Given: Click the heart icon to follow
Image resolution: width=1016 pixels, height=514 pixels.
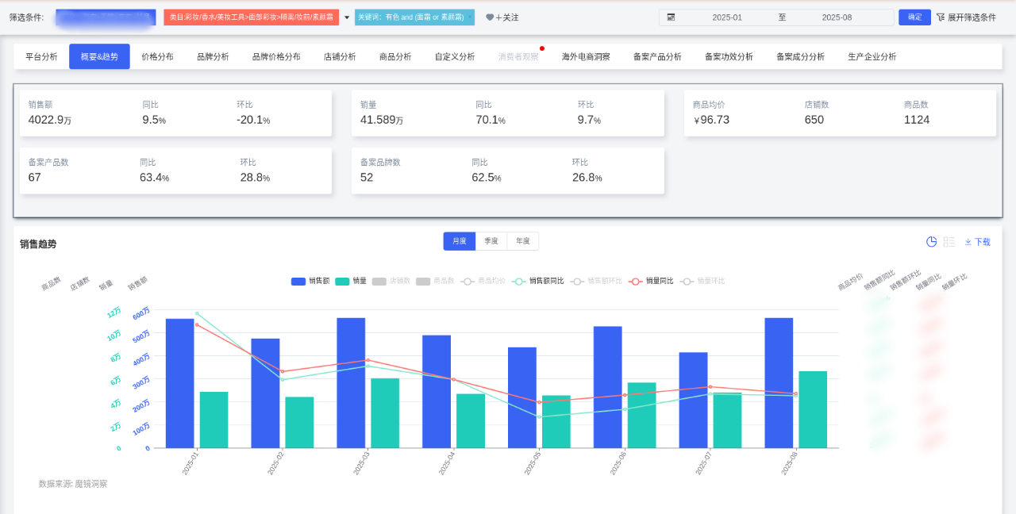Looking at the screenshot, I should (490, 17).
